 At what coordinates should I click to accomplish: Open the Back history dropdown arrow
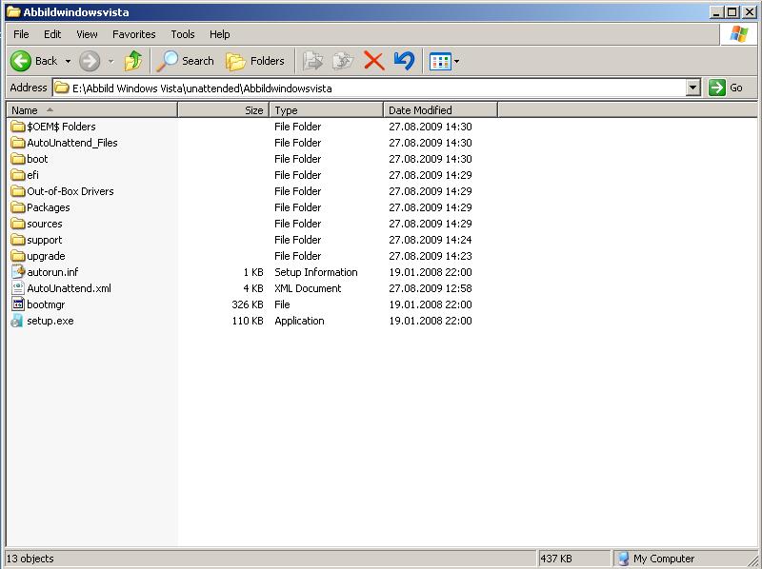(x=68, y=61)
